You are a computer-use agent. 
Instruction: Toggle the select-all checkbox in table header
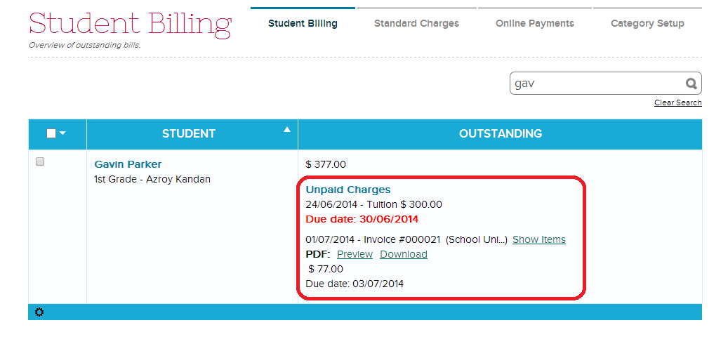51,133
